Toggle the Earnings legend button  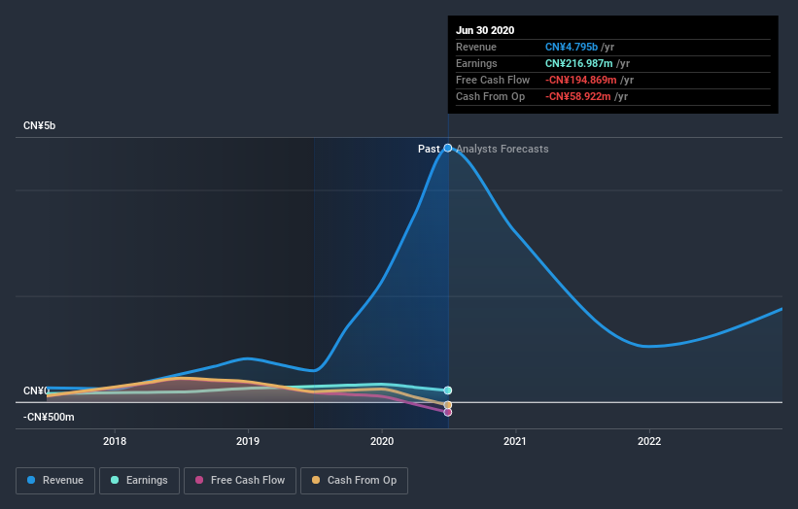[x=139, y=481]
